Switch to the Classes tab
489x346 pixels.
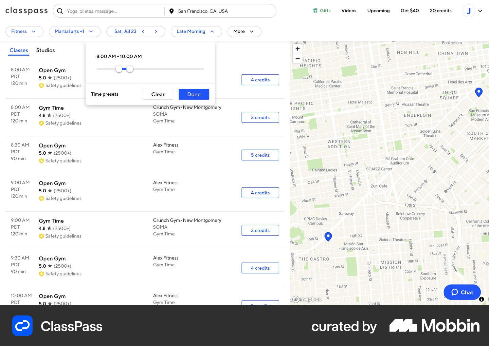point(19,51)
